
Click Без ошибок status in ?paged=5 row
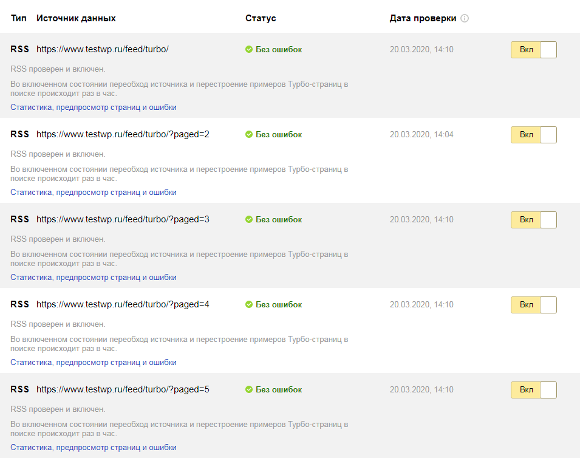(279, 389)
